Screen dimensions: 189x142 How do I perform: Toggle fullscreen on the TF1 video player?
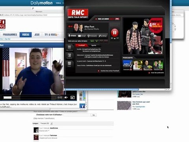point(72,97)
